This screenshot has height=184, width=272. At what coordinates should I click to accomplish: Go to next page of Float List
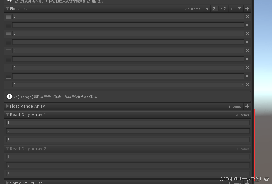coord(231,9)
